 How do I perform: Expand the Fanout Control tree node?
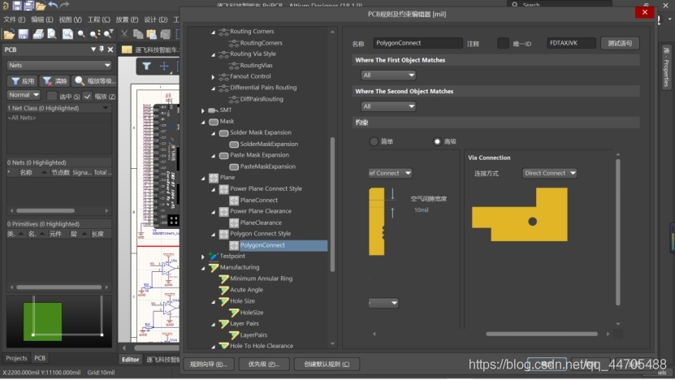pos(213,76)
